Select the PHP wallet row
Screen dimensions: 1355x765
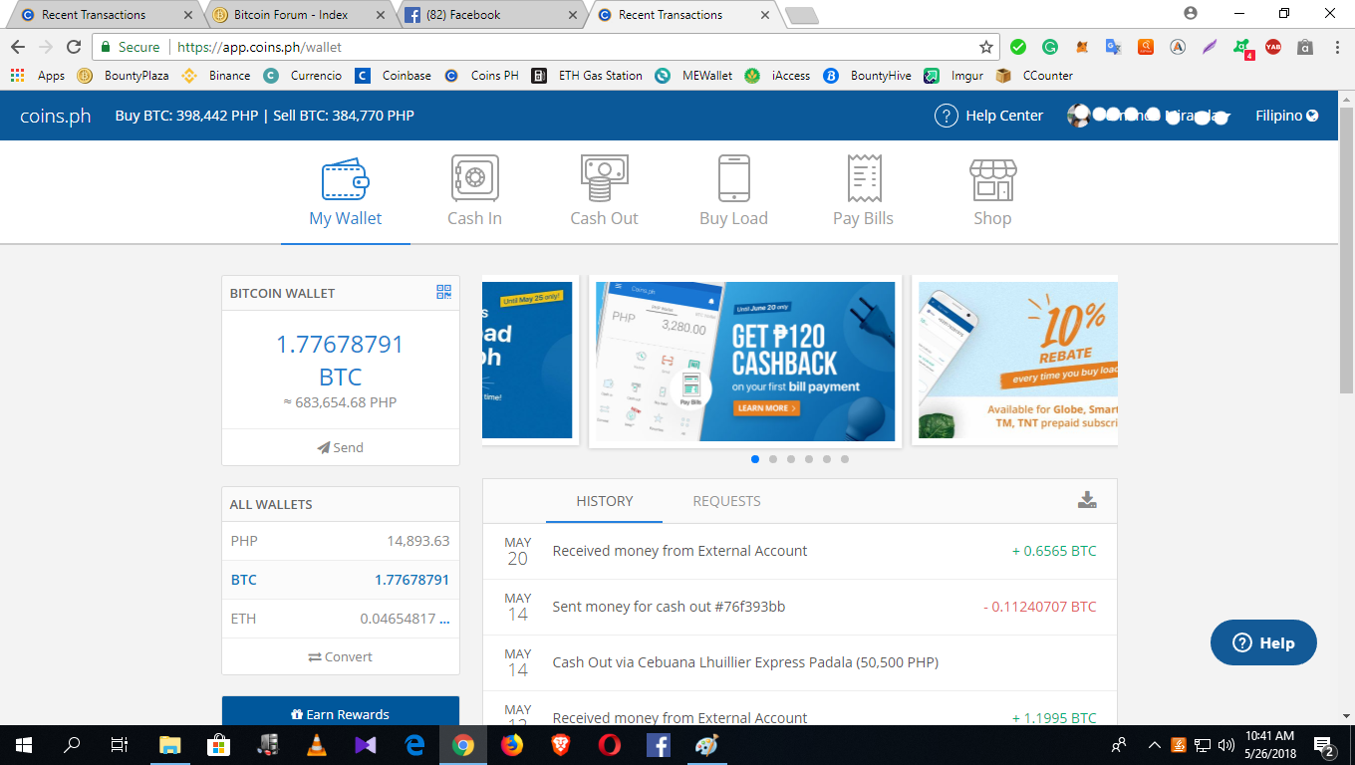click(x=341, y=541)
